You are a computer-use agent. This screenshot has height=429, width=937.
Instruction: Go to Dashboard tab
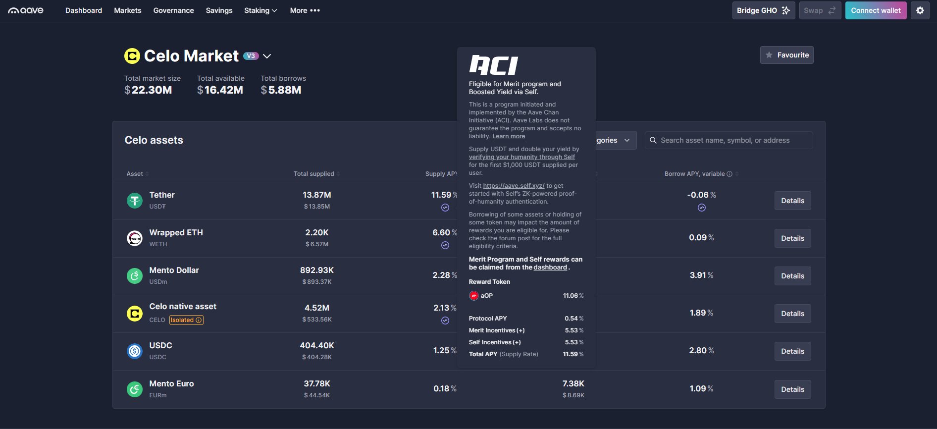[84, 10]
